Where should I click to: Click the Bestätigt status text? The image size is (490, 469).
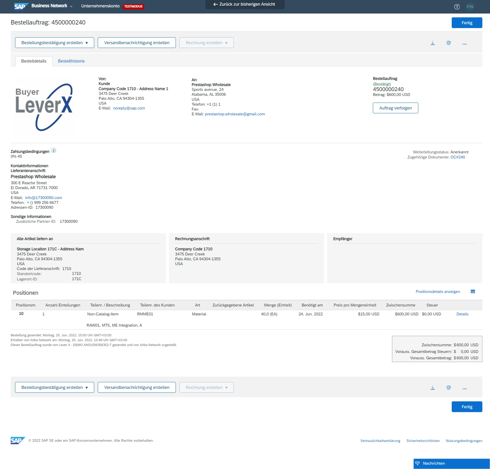382,84
